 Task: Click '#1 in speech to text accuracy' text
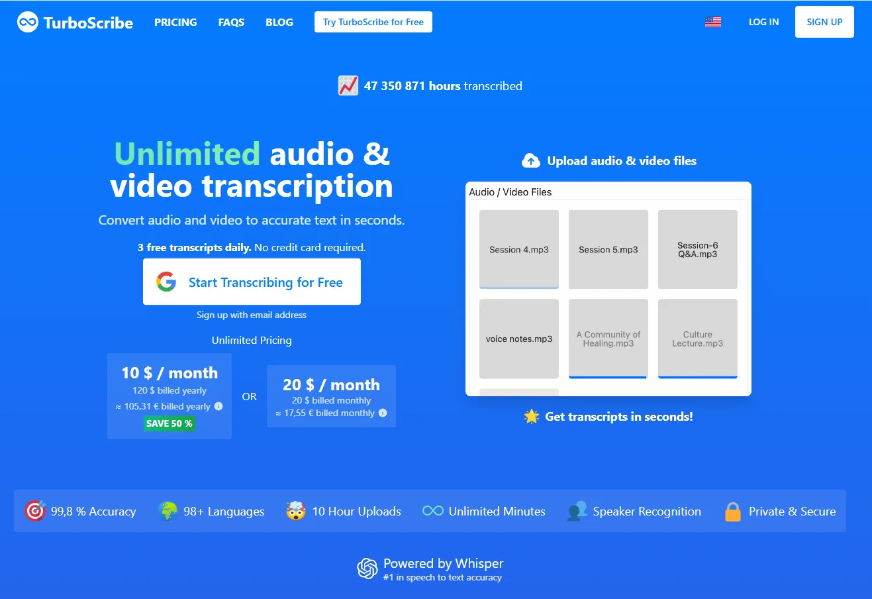click(x=442, y=578)
